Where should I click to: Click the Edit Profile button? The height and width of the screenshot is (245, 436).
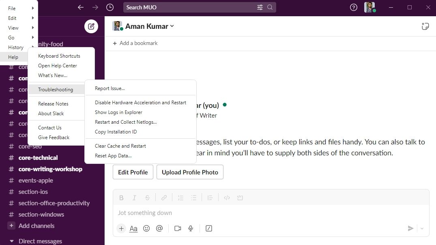click(x=133, y=172)
